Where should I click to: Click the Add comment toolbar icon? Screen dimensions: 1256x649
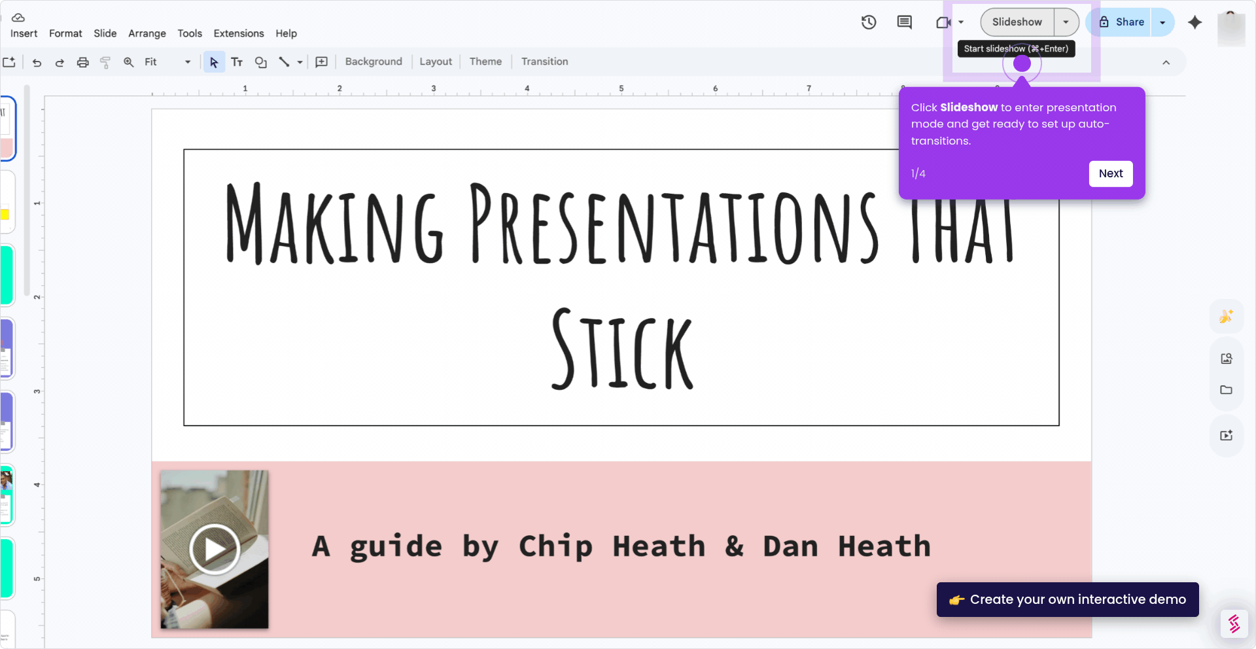click(321, 62)
